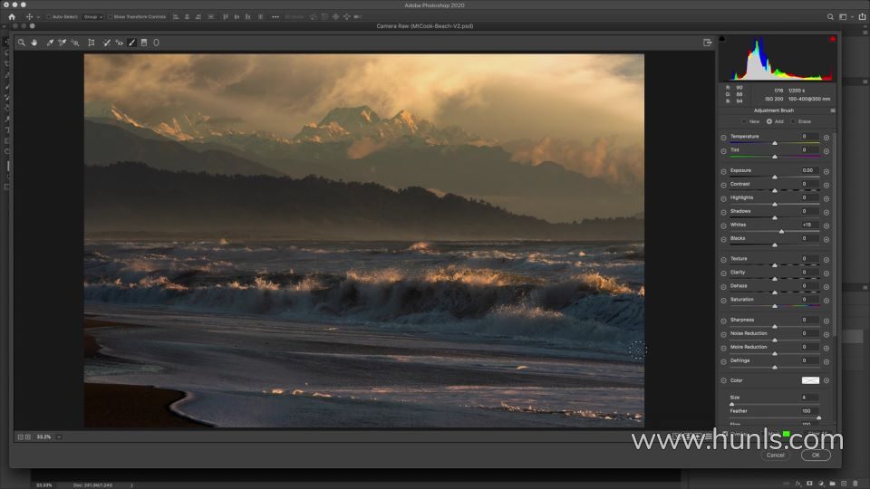
Task: Click the zoom in plus button
Action: coord(28,436)
